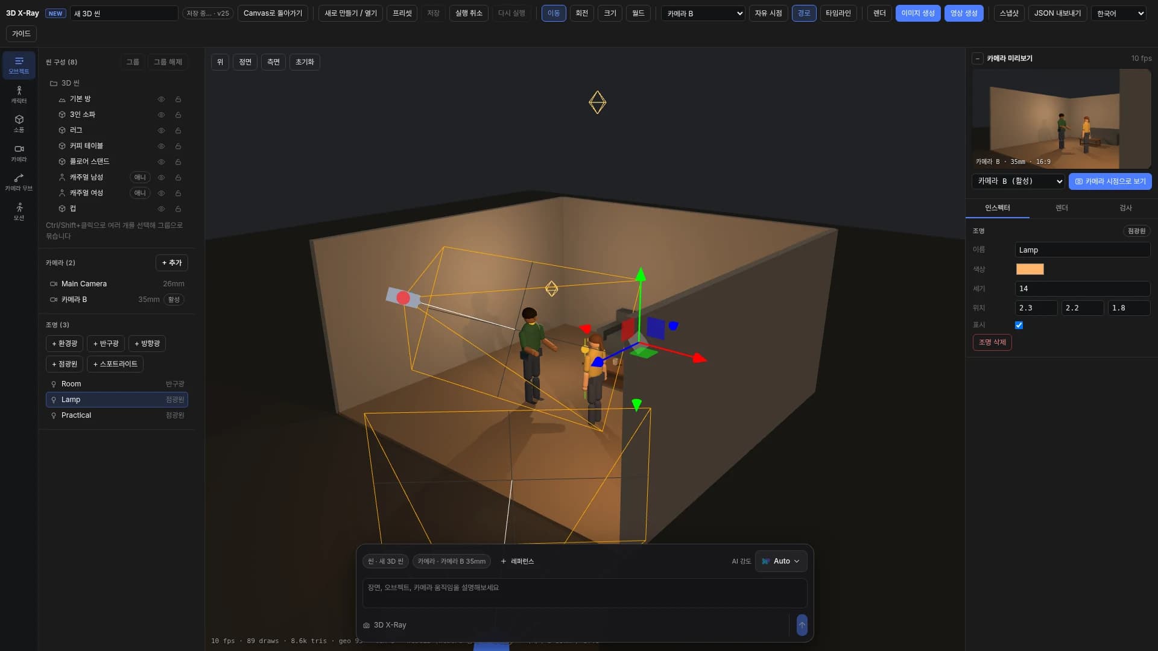Click the send arrow in prompt box
Image resolution: width=1158 pixels, height=651 pixels.
pos(802,625)
